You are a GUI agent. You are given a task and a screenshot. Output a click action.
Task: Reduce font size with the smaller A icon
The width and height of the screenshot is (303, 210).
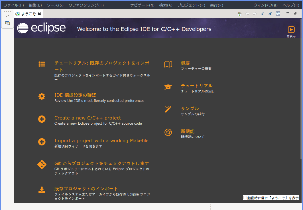(262, 14)
